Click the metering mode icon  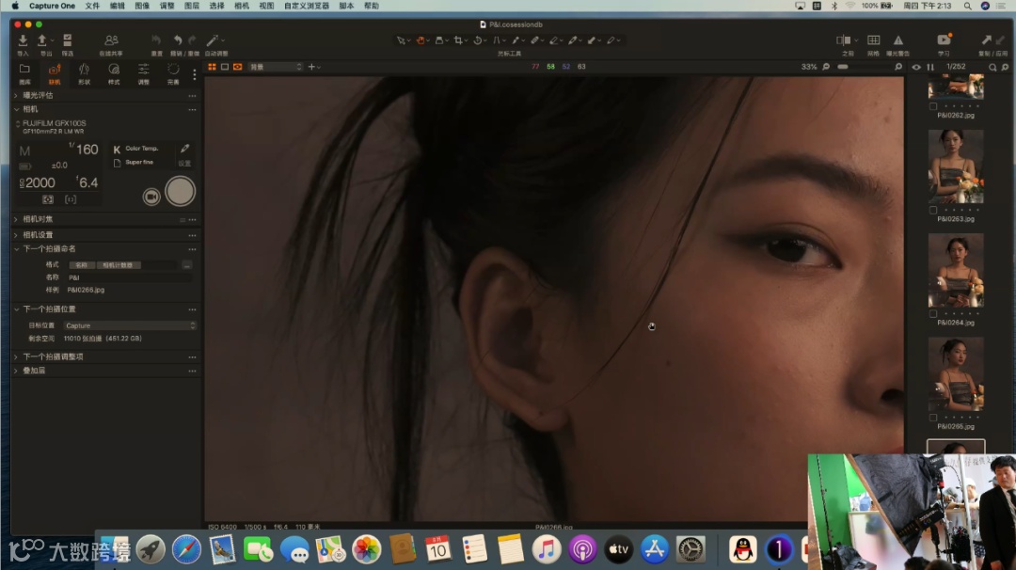pyautogui.click(x=48, y=200)
